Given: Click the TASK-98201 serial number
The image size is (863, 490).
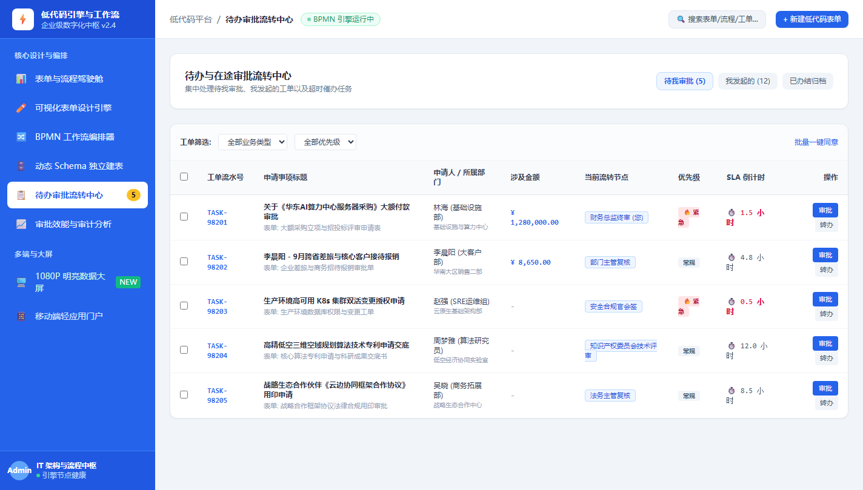Looking at the screenshot, I should click(217, 217).
